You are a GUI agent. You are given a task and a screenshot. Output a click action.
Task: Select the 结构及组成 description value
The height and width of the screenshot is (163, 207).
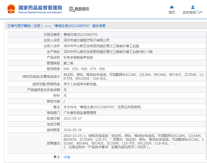(133, 76)
